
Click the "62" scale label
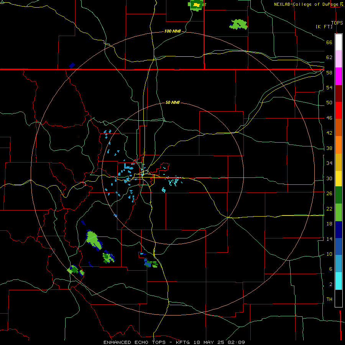tap(329, 58)
